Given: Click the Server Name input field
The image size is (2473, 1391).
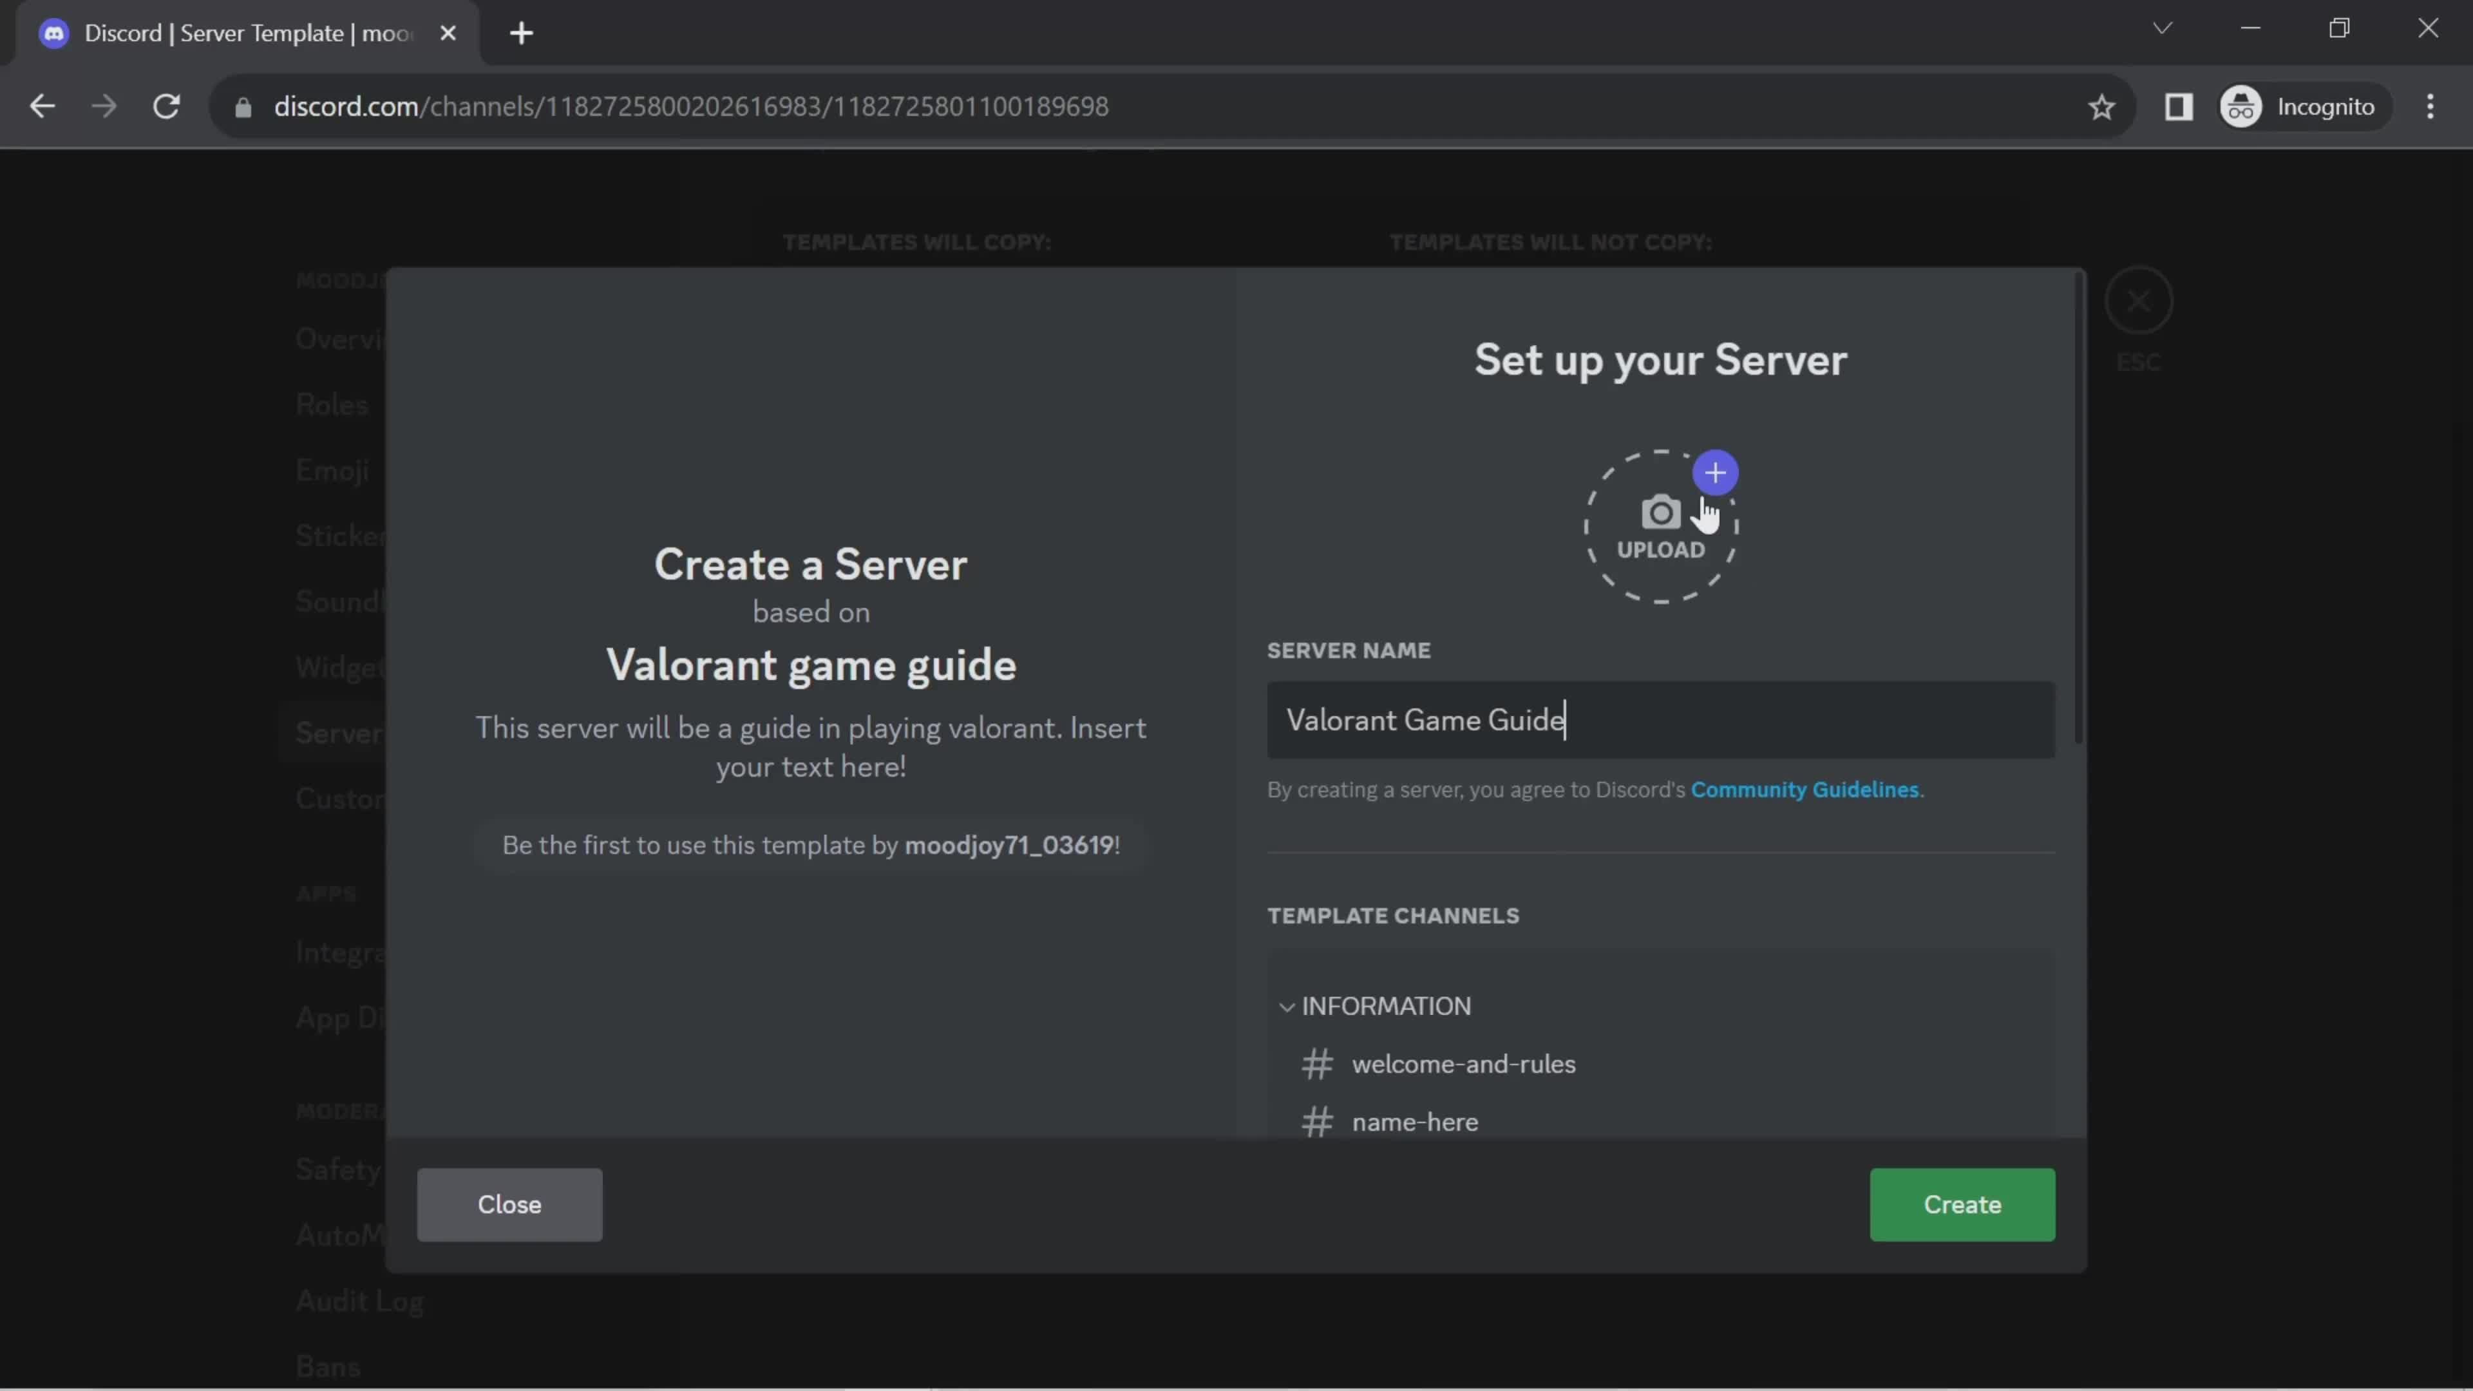Looking at the screenshot, I should [1661, 720].
